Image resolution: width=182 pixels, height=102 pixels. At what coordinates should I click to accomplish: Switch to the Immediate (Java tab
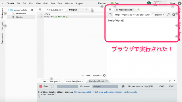73,81
